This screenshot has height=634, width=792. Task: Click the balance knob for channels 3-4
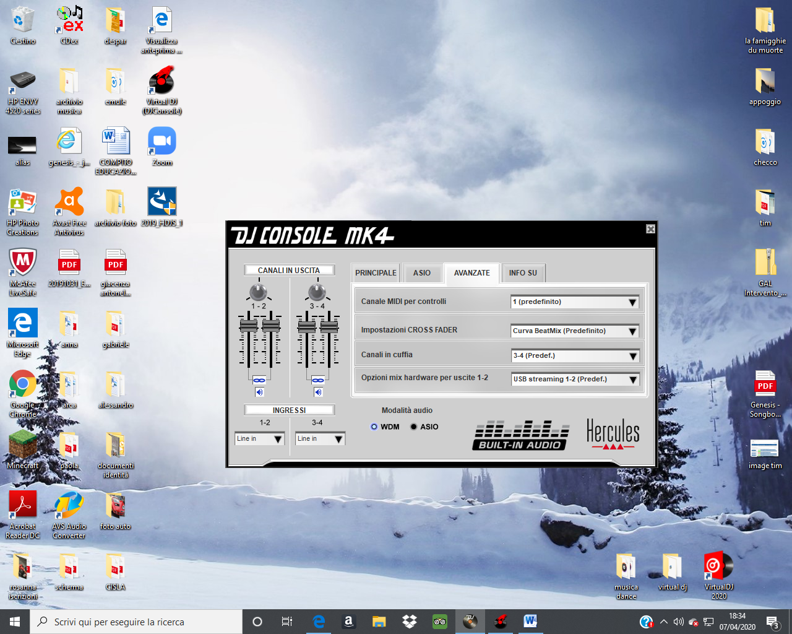(317, 292)
